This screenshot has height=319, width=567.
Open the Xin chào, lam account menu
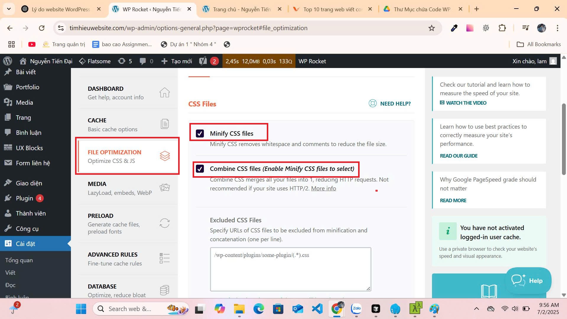(534, 61)
